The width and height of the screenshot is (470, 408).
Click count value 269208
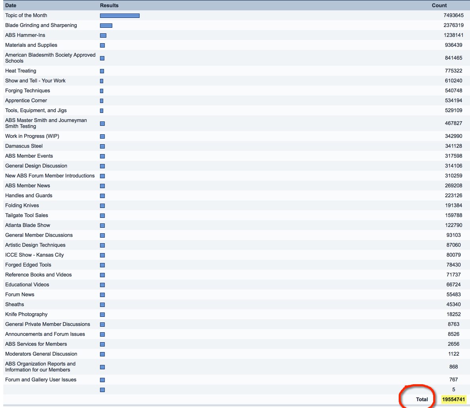(453, 185)
